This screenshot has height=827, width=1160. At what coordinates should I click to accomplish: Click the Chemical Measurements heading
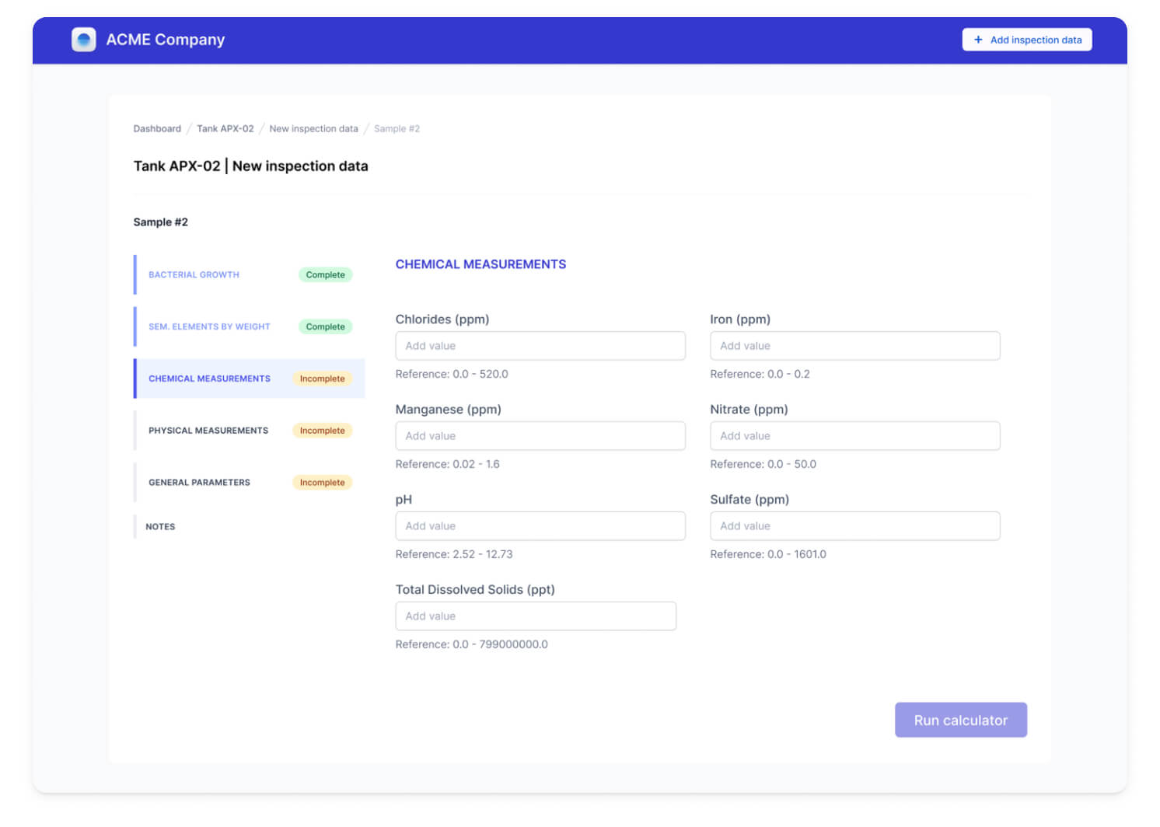click(480, 264)
